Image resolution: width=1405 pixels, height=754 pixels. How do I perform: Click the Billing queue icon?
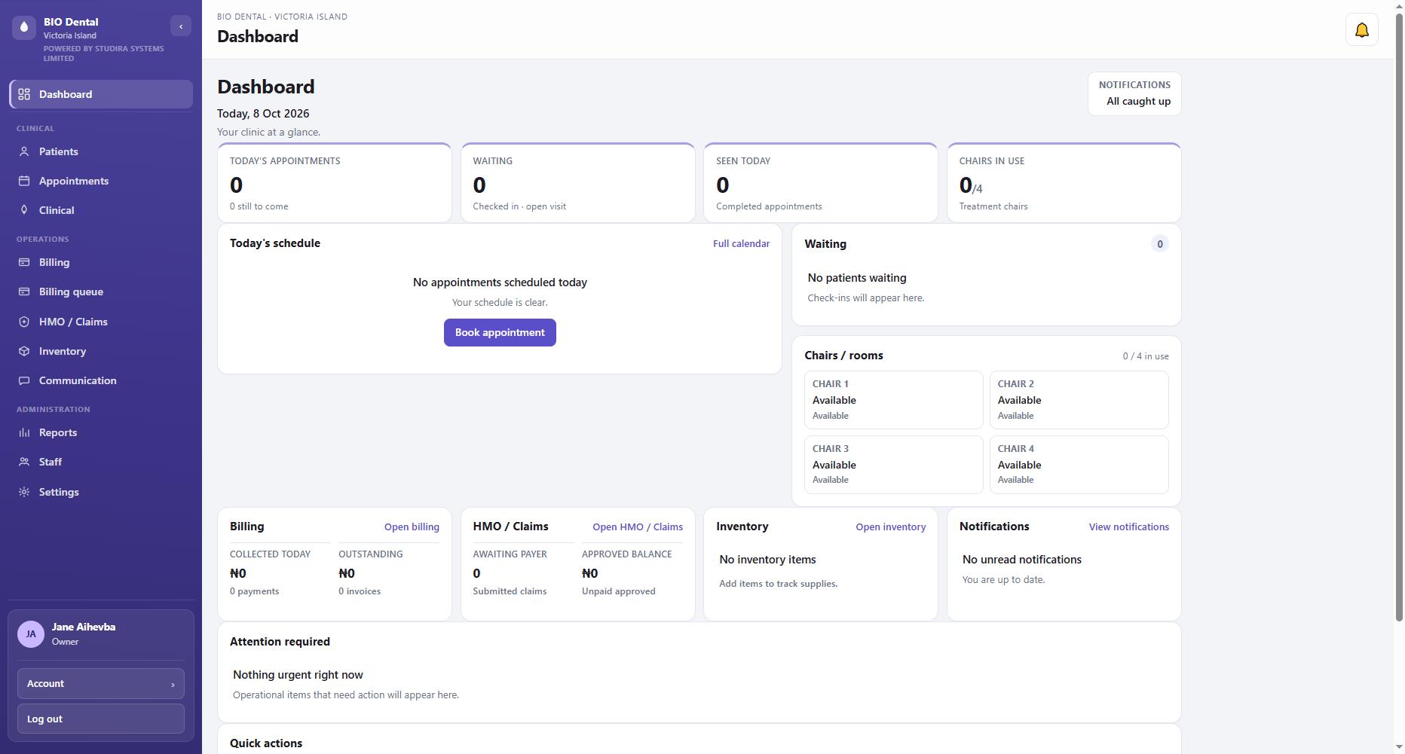[24, 292]
